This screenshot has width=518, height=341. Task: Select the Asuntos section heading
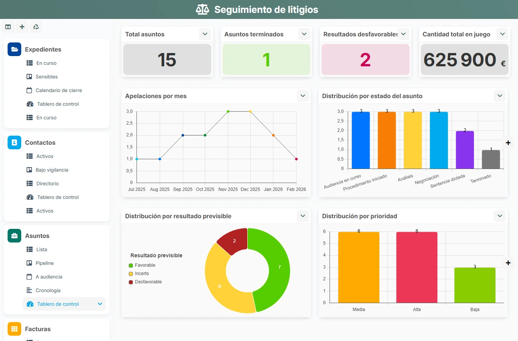37,236
